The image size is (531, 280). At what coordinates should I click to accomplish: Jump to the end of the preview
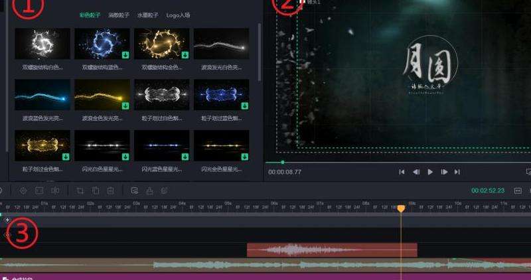pos(457,172)
